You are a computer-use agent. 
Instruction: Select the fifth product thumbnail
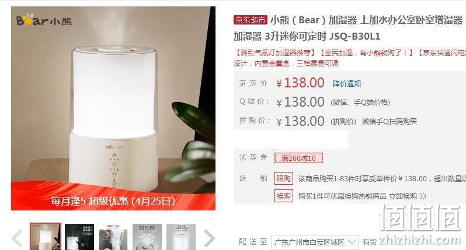pyautogui.click(x=181, y=237)
